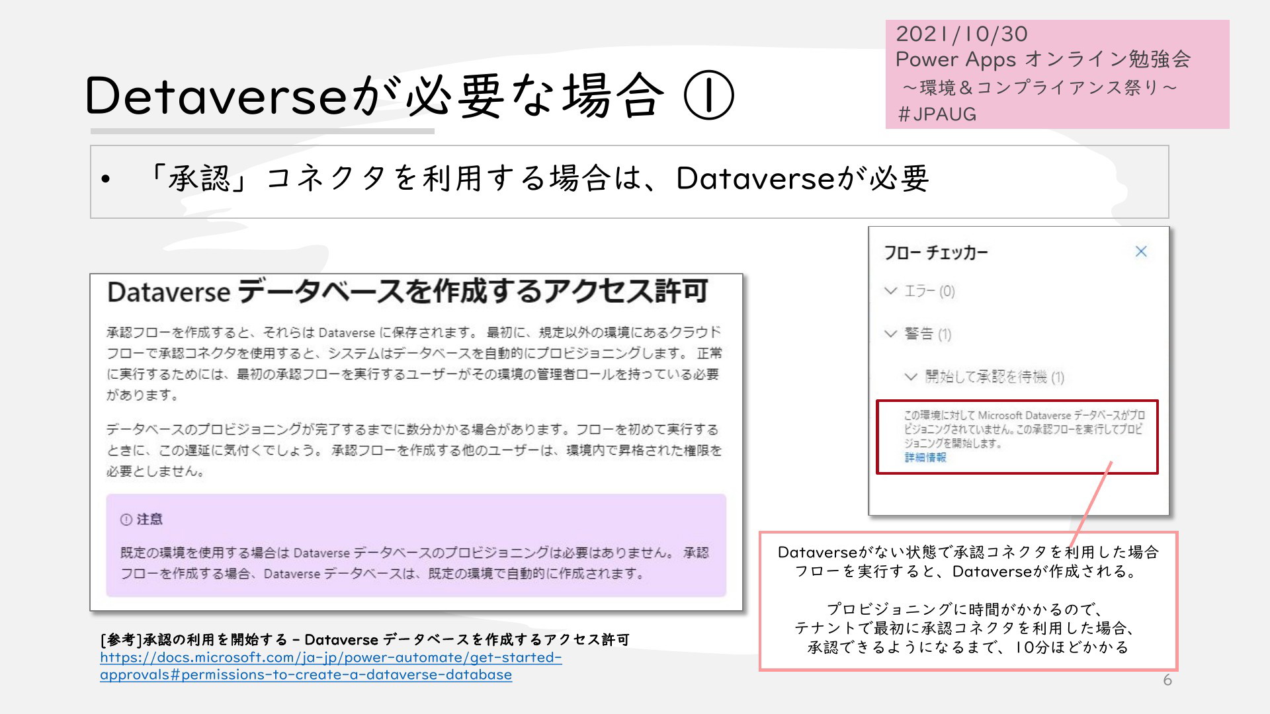Viewport: 1270px width, 714px height.
Task: Collapse the 開始して承認を待機 (1) chevron
Action: pos(911,376)
